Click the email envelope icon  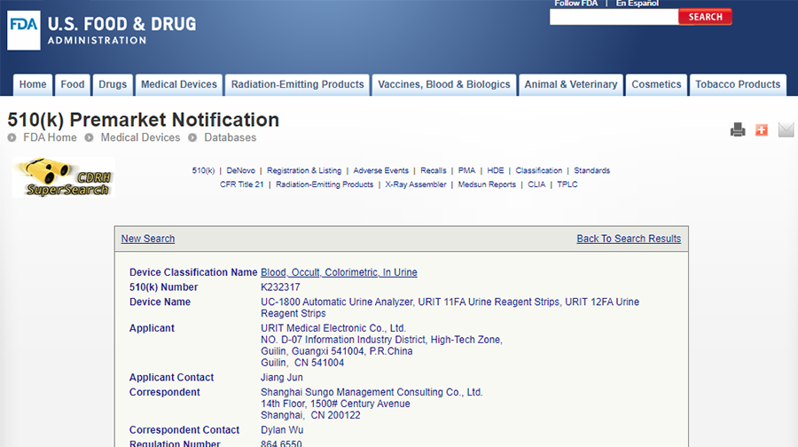tap(786, 130)
